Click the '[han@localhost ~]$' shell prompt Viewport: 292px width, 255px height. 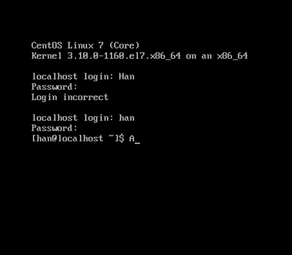(78, 138)
